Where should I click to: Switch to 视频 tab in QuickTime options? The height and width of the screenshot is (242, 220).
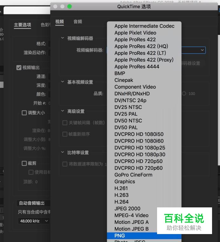coord(59,22)
